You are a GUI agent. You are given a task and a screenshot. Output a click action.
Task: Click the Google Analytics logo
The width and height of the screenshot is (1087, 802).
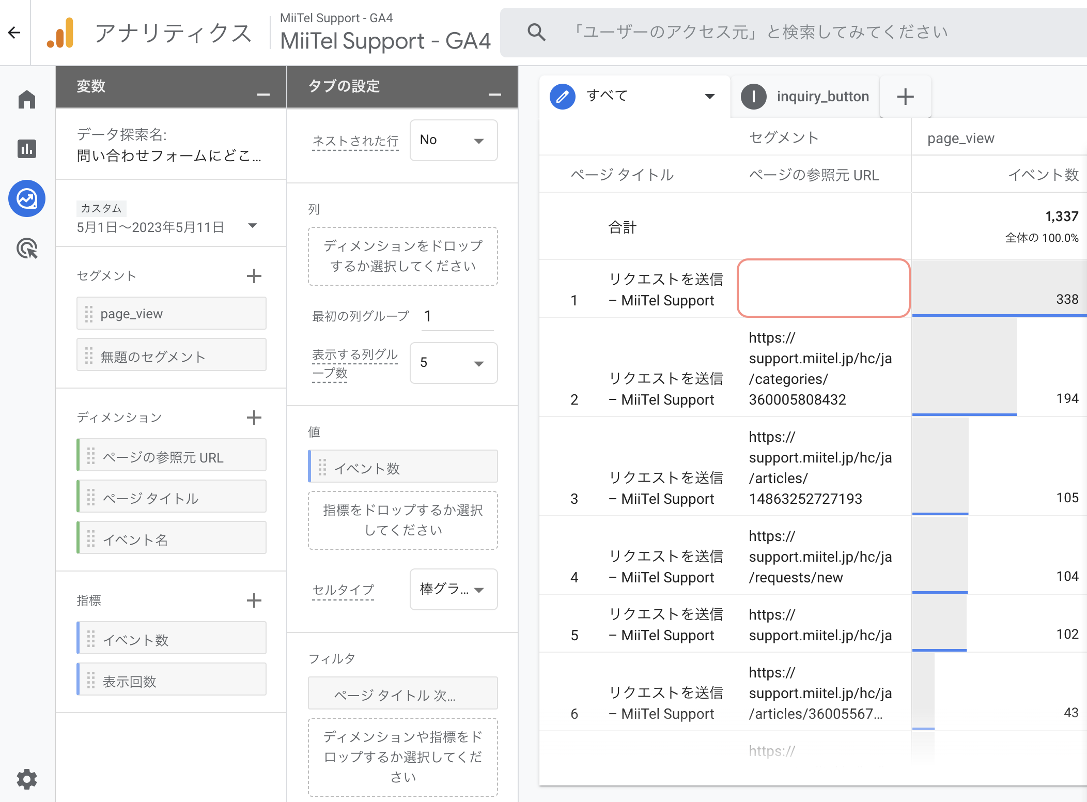60,33
